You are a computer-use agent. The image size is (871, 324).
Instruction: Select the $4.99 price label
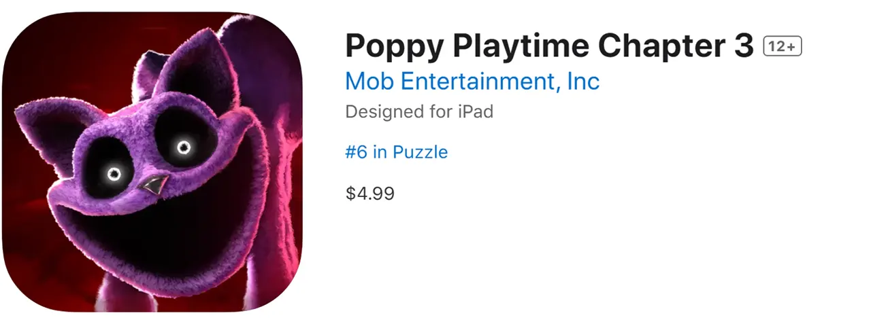pos(369,194)
